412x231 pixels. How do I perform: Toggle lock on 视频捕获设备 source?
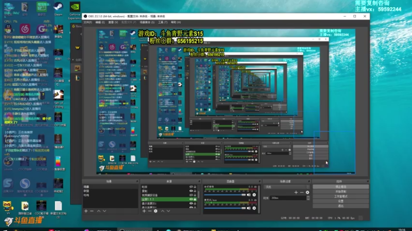(195, 195)
